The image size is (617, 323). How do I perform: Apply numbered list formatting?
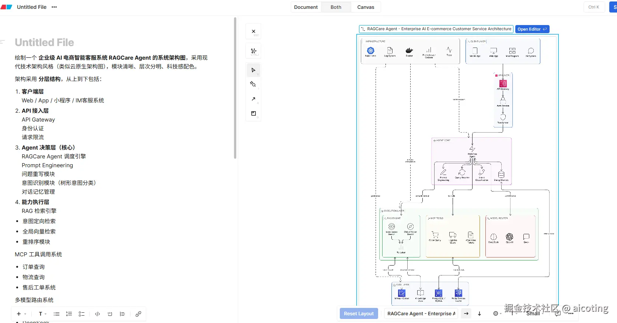(x=69, y=314)
